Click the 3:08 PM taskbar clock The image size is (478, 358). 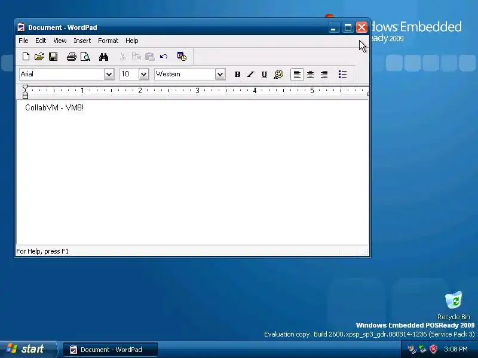(456, 349)
